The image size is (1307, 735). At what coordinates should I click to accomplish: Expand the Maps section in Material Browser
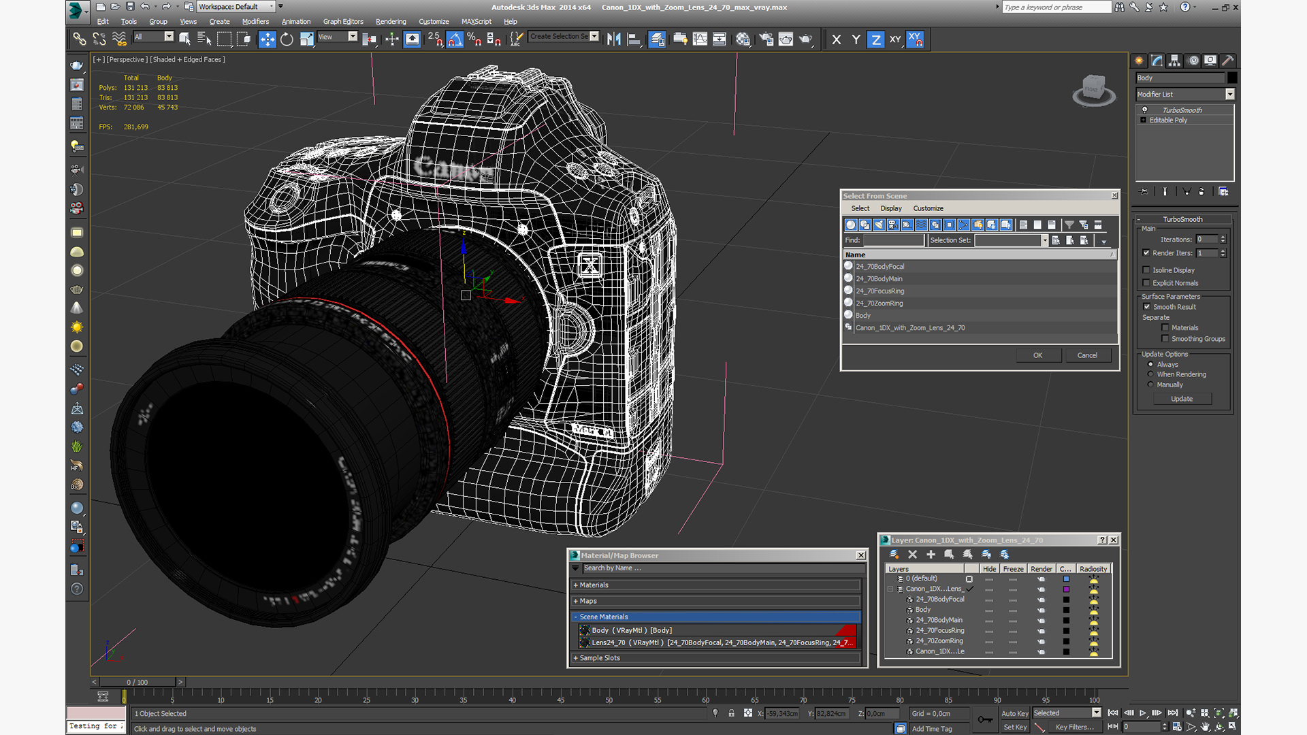pyautogui.click(x=716, y=601)
